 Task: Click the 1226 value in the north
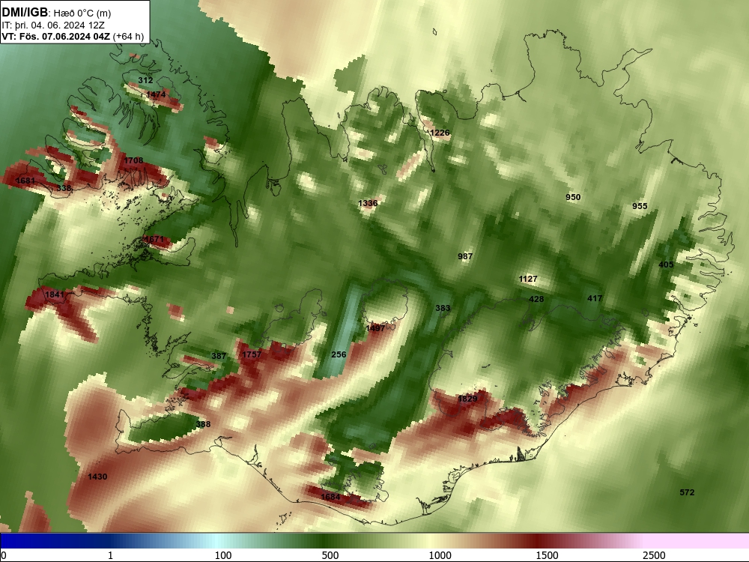pos(440,133)
